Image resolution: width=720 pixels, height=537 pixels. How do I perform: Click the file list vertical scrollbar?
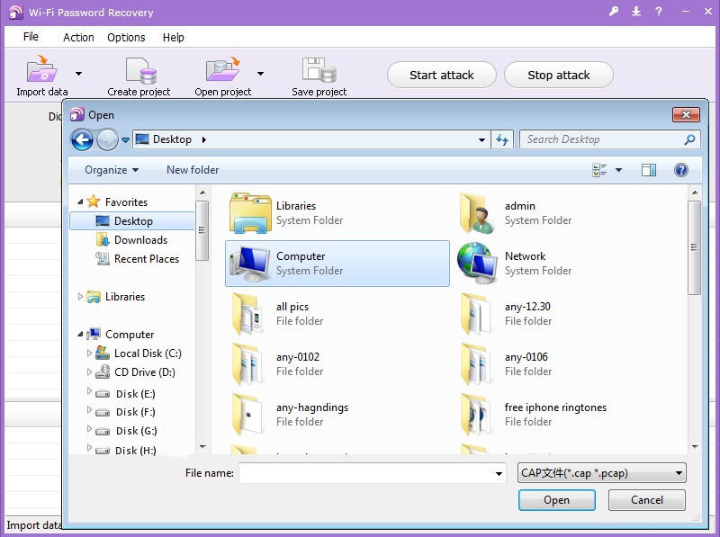tap(694, 247)
